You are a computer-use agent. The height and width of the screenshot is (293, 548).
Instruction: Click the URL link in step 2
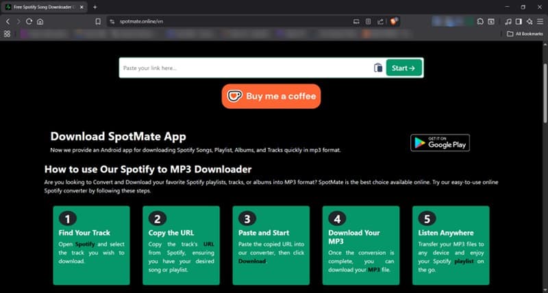(209, 244)
